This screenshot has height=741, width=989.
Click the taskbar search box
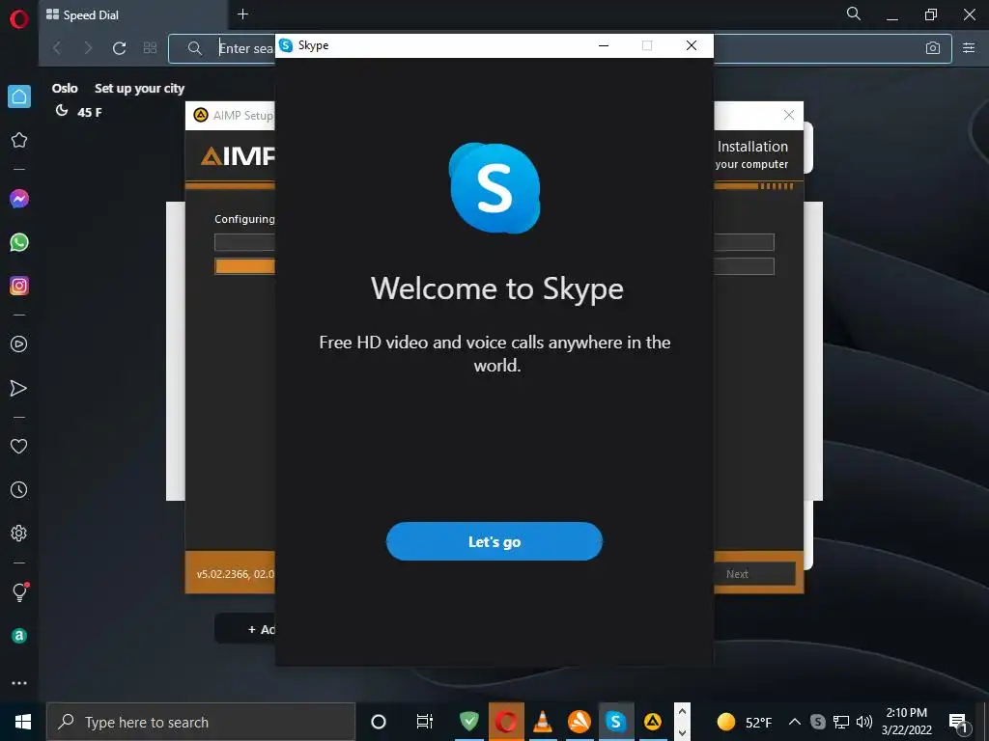tap(201, 722)
